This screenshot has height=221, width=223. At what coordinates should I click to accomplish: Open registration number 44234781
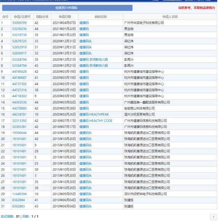[x=20, y=115]
